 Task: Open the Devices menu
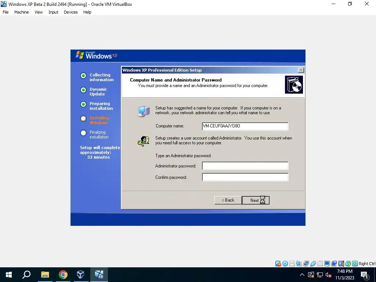71,12
